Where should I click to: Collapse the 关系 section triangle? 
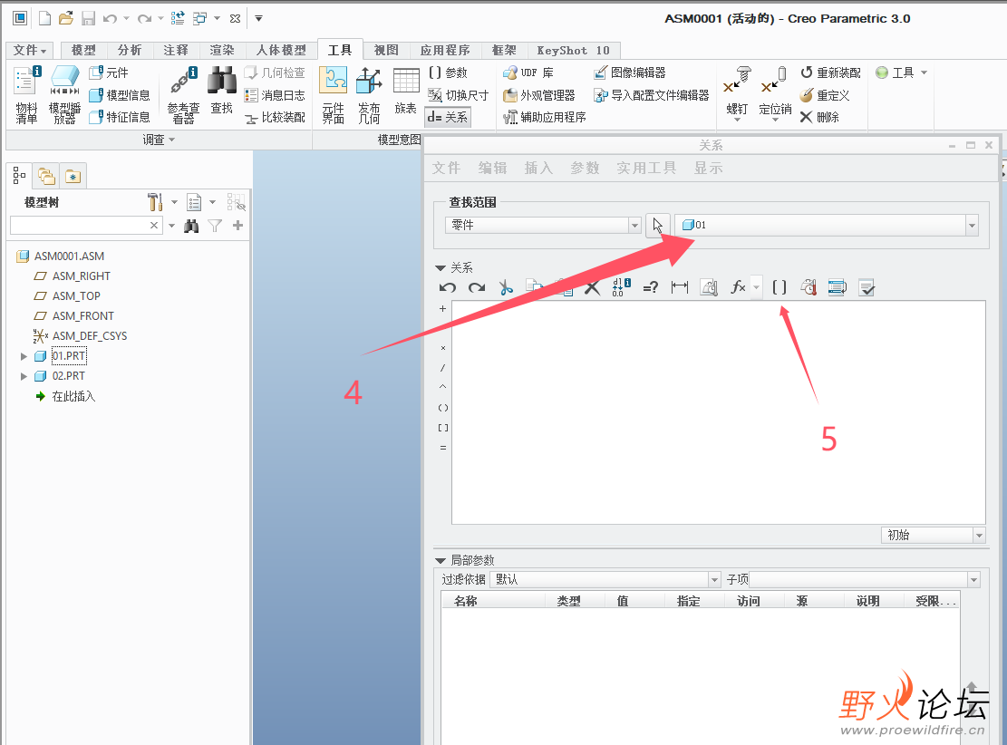441,267
